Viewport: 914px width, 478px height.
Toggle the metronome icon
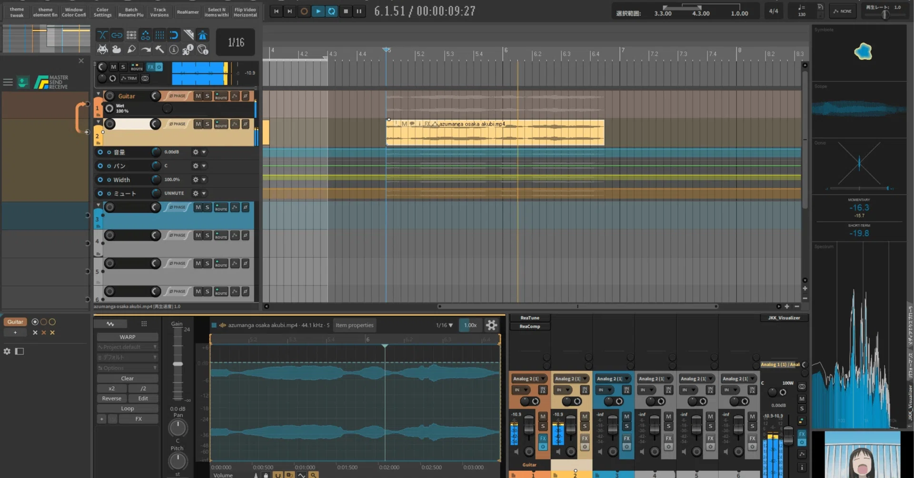click(202, 35)
